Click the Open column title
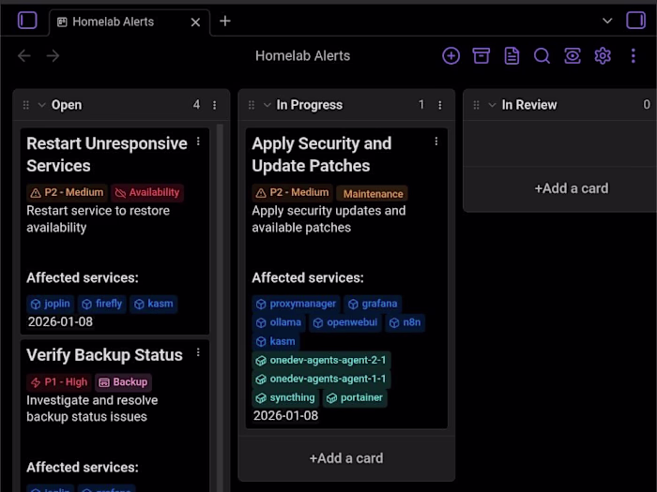This screenshot has height=492, width=657. click(67, 105)
